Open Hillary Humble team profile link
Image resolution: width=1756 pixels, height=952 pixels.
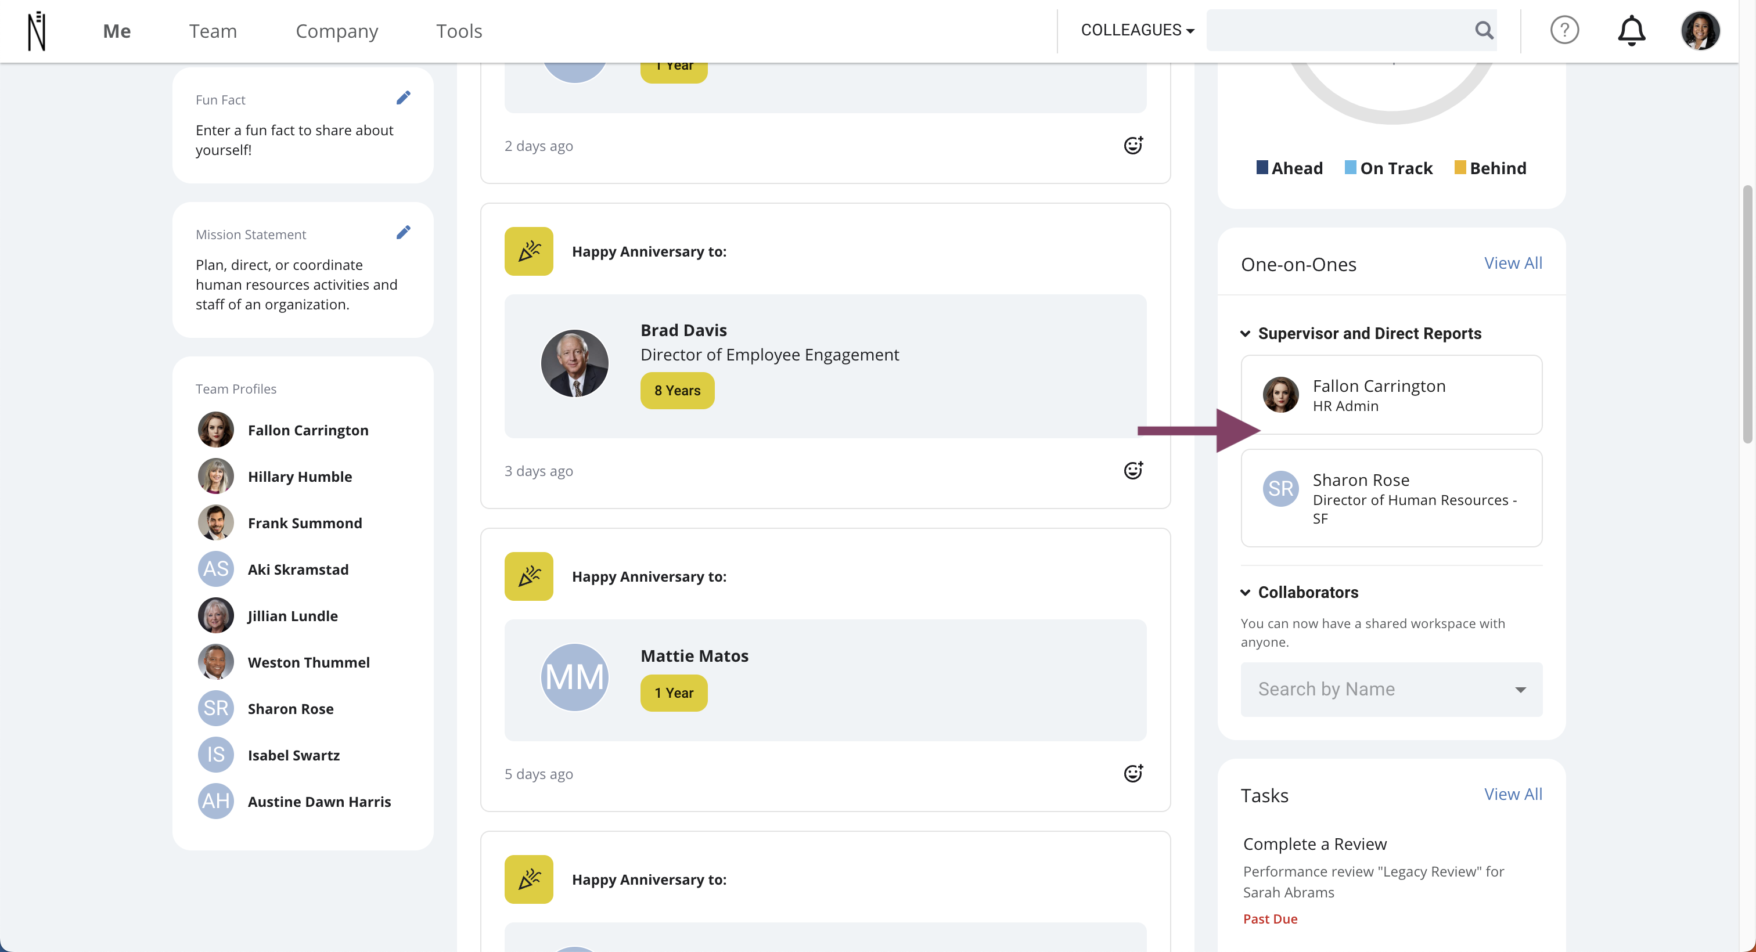(x=299, y=477)
